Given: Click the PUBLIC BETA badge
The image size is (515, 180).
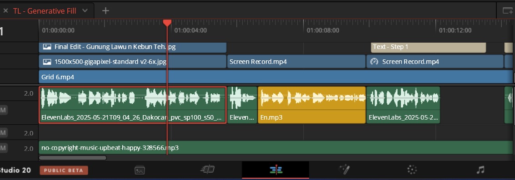Looking at the screenshot, I should tap(64, 170).
